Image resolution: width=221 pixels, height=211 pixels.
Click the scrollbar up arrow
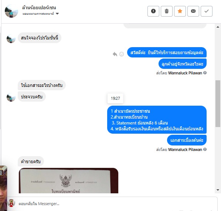point(218,27)
